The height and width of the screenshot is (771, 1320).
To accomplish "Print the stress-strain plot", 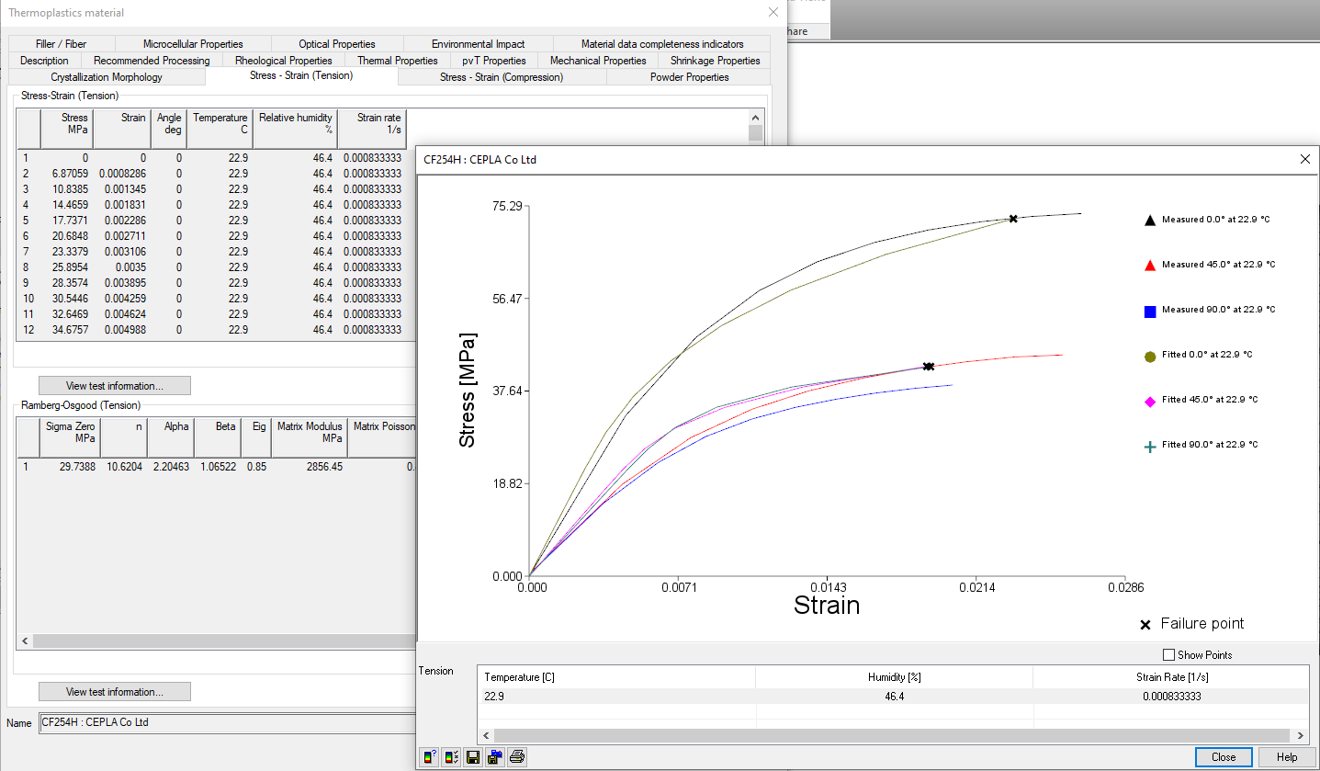I will tap(517, 757).
